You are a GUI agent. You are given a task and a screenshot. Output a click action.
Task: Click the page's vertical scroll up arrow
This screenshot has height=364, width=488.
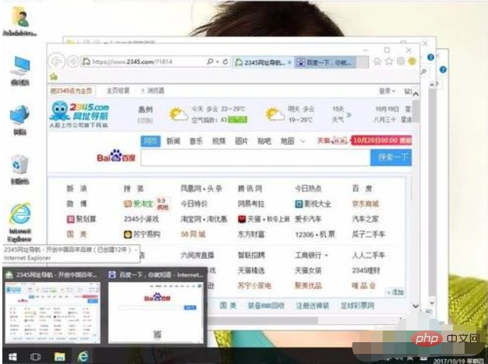[x=416, y=94]
